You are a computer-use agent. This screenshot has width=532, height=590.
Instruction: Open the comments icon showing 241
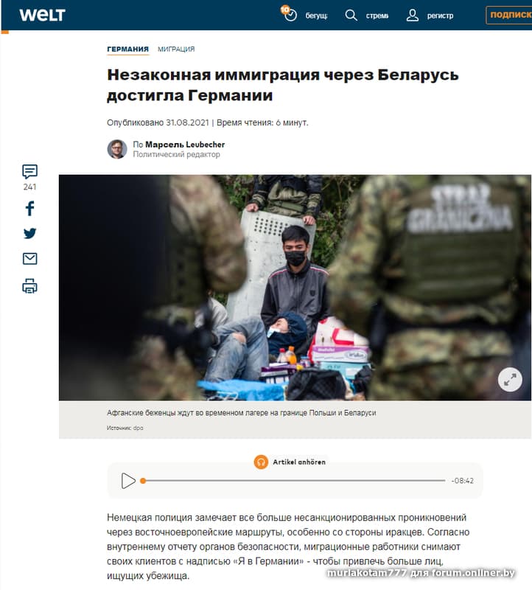click(x=29, y=172)
